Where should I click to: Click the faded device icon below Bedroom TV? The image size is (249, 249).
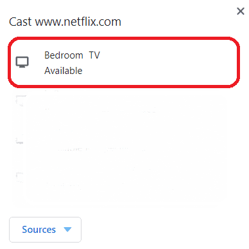(x=20, y=101)
